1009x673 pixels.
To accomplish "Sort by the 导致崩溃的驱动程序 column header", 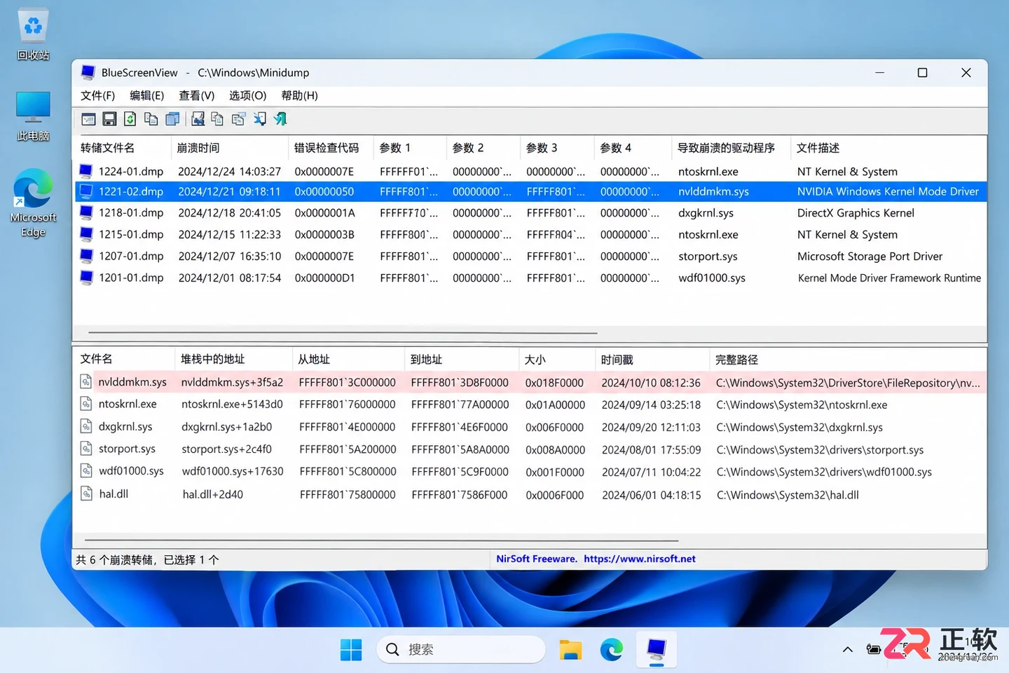I will click(x=731, y=148).
